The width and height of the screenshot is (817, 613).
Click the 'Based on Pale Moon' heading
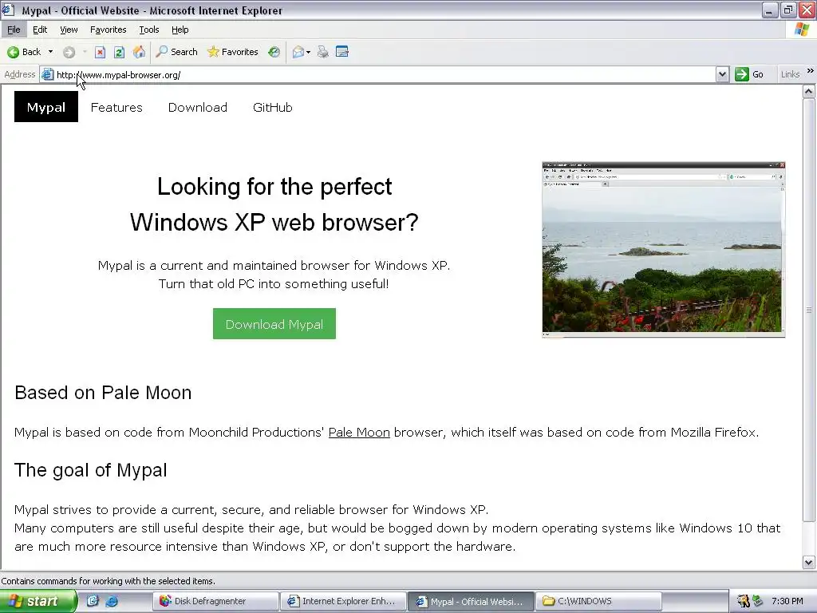(x=103, y=393)
